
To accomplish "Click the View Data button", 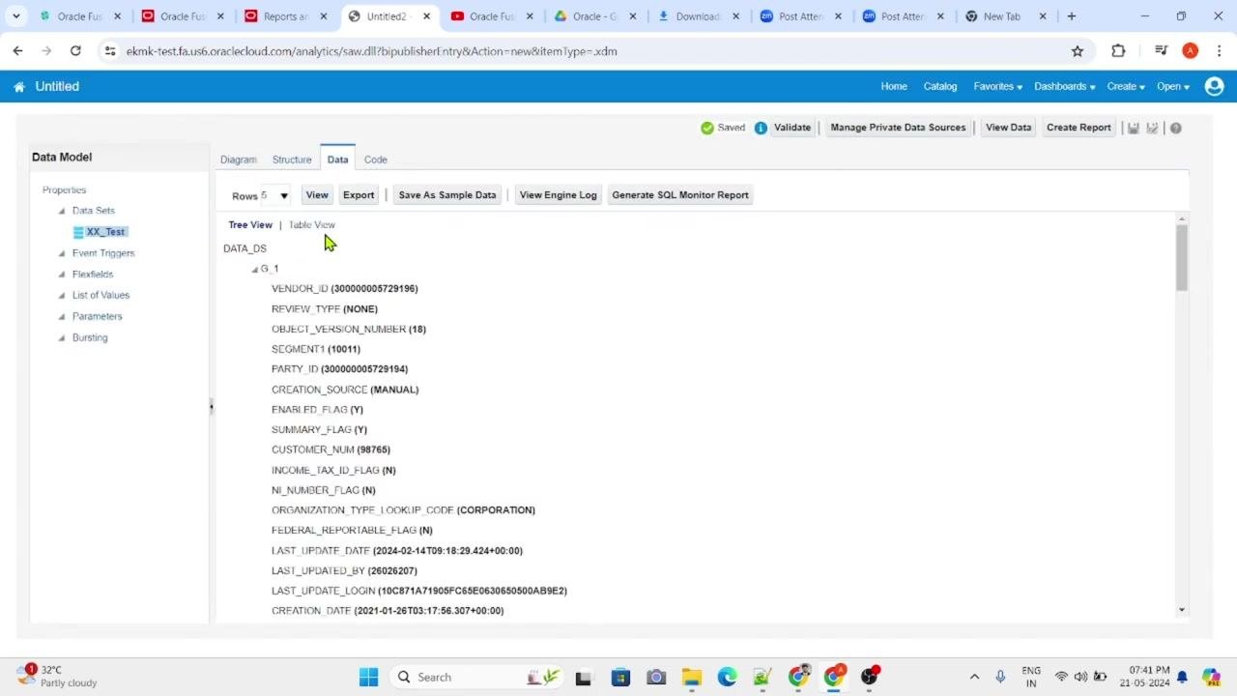I will click(x=1008, y=128).
